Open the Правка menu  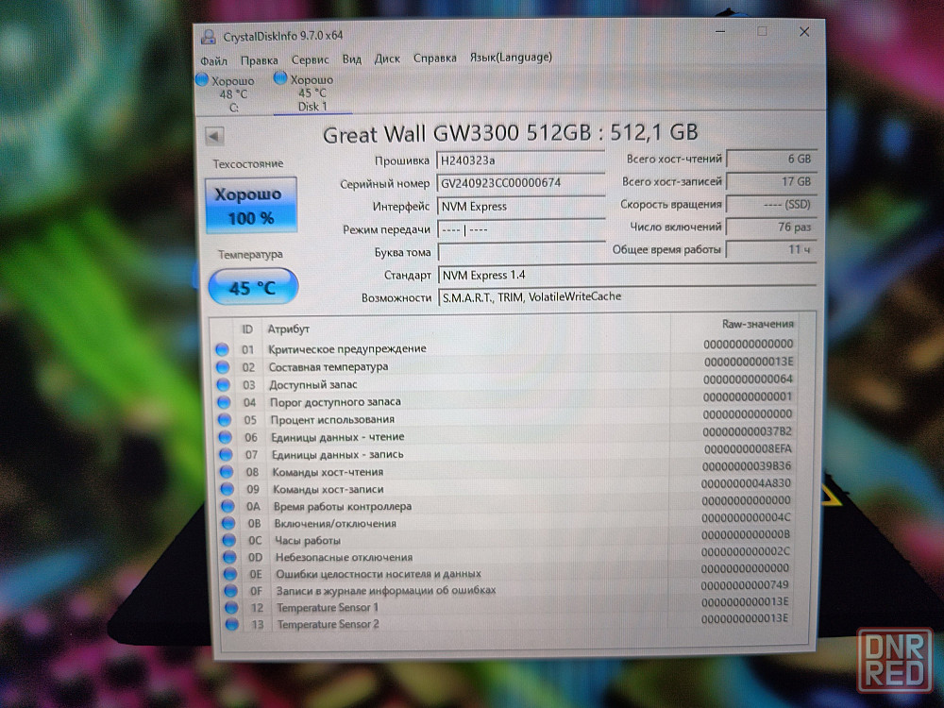click(260, 60)
